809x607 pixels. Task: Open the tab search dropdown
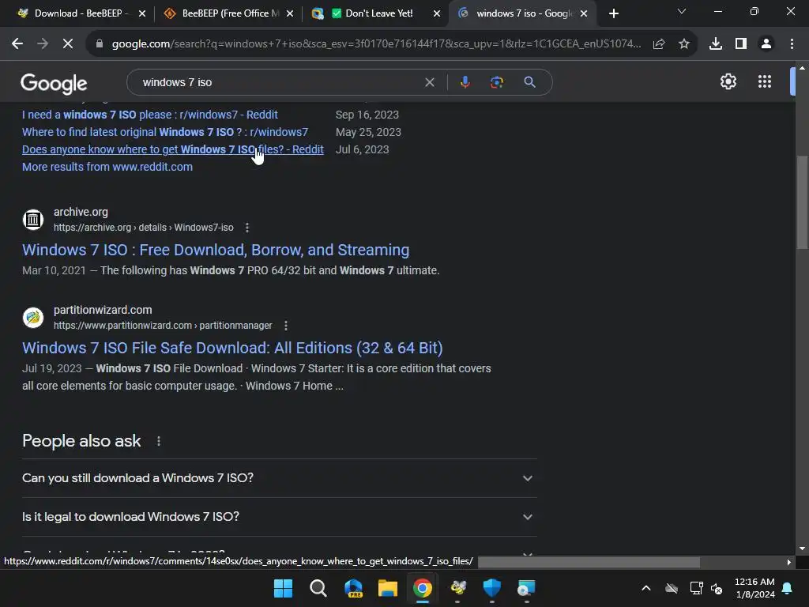(681, 11)
